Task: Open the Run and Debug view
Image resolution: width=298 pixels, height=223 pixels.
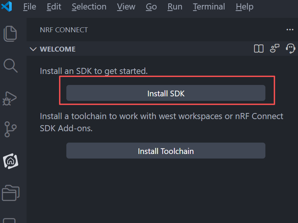Action: pos(9,99)
